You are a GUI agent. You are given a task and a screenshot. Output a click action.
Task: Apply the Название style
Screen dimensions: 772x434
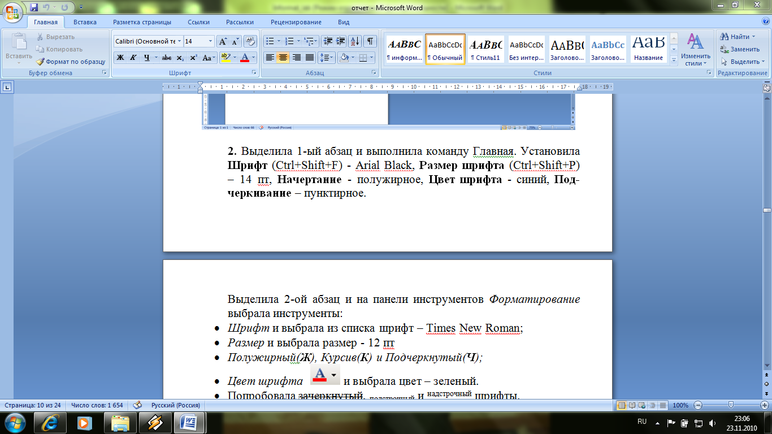(x=648, y=50)
